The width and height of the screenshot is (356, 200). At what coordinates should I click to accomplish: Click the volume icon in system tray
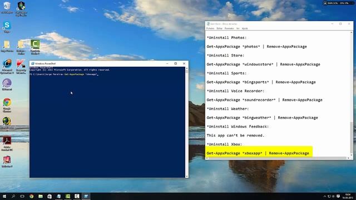point(333,196)
